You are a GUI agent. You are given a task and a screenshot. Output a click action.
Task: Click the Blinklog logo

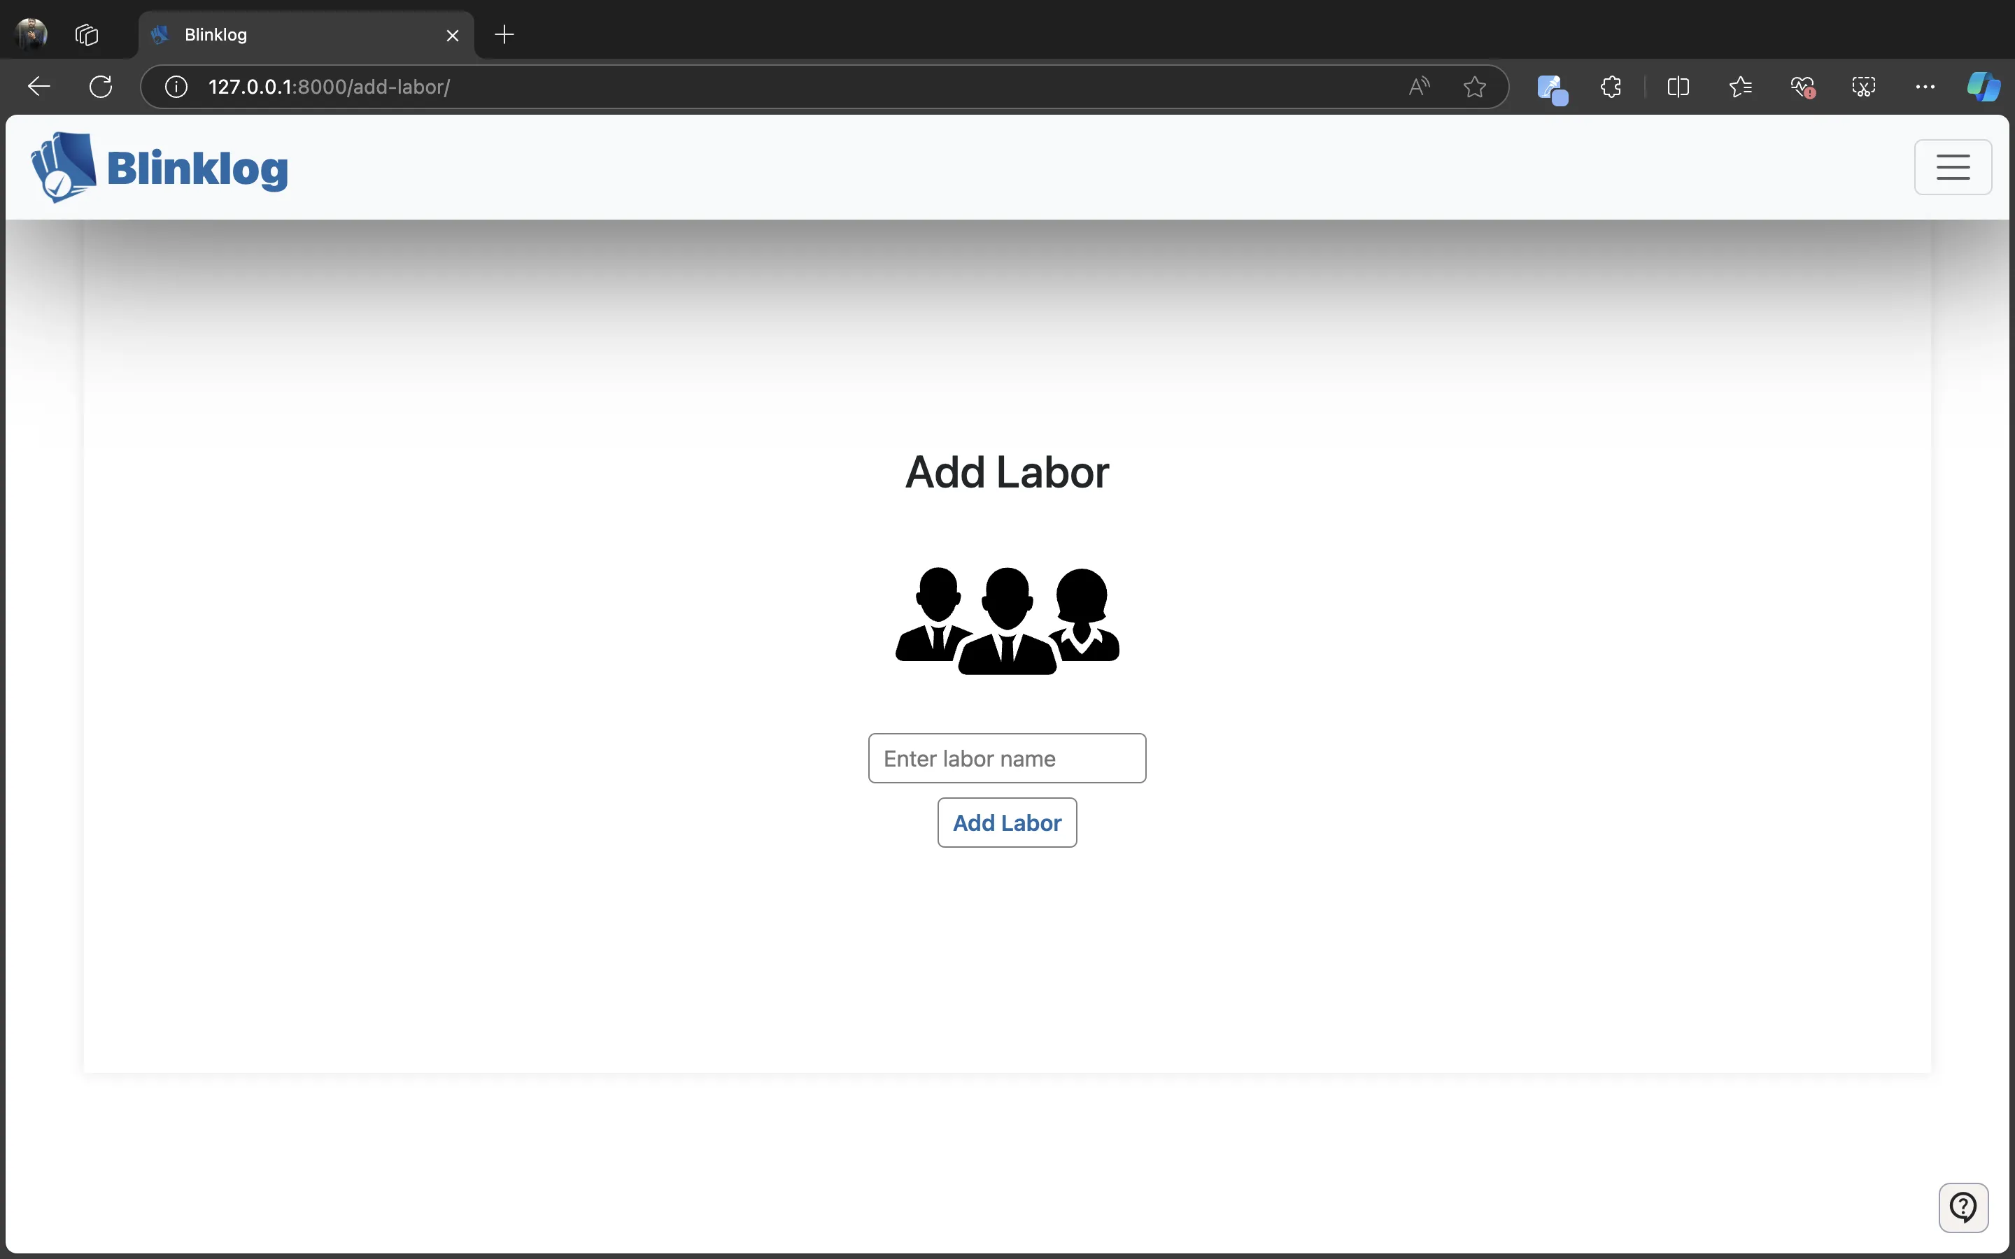pos(63,167)
